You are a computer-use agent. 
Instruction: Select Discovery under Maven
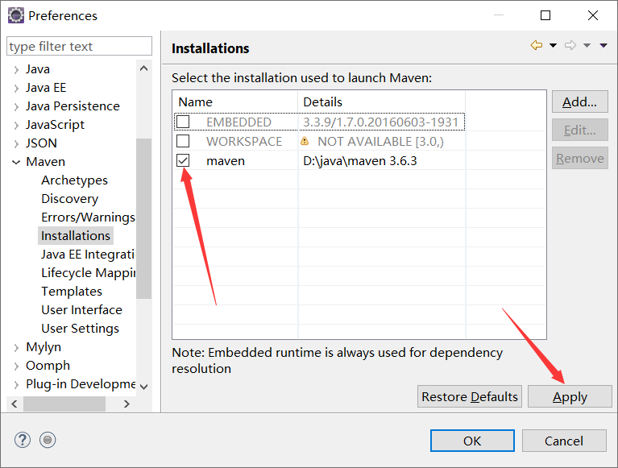click(70, 198)
